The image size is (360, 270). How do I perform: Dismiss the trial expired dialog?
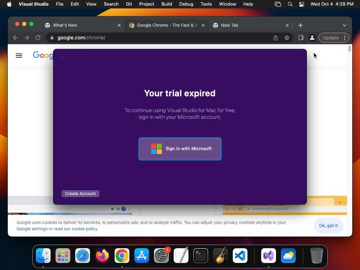coord(62,58)
